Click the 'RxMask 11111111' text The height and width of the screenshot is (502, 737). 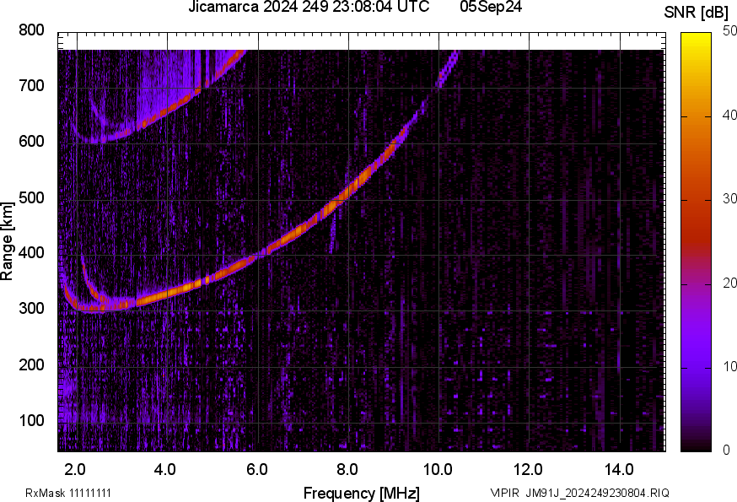[68, 493]
